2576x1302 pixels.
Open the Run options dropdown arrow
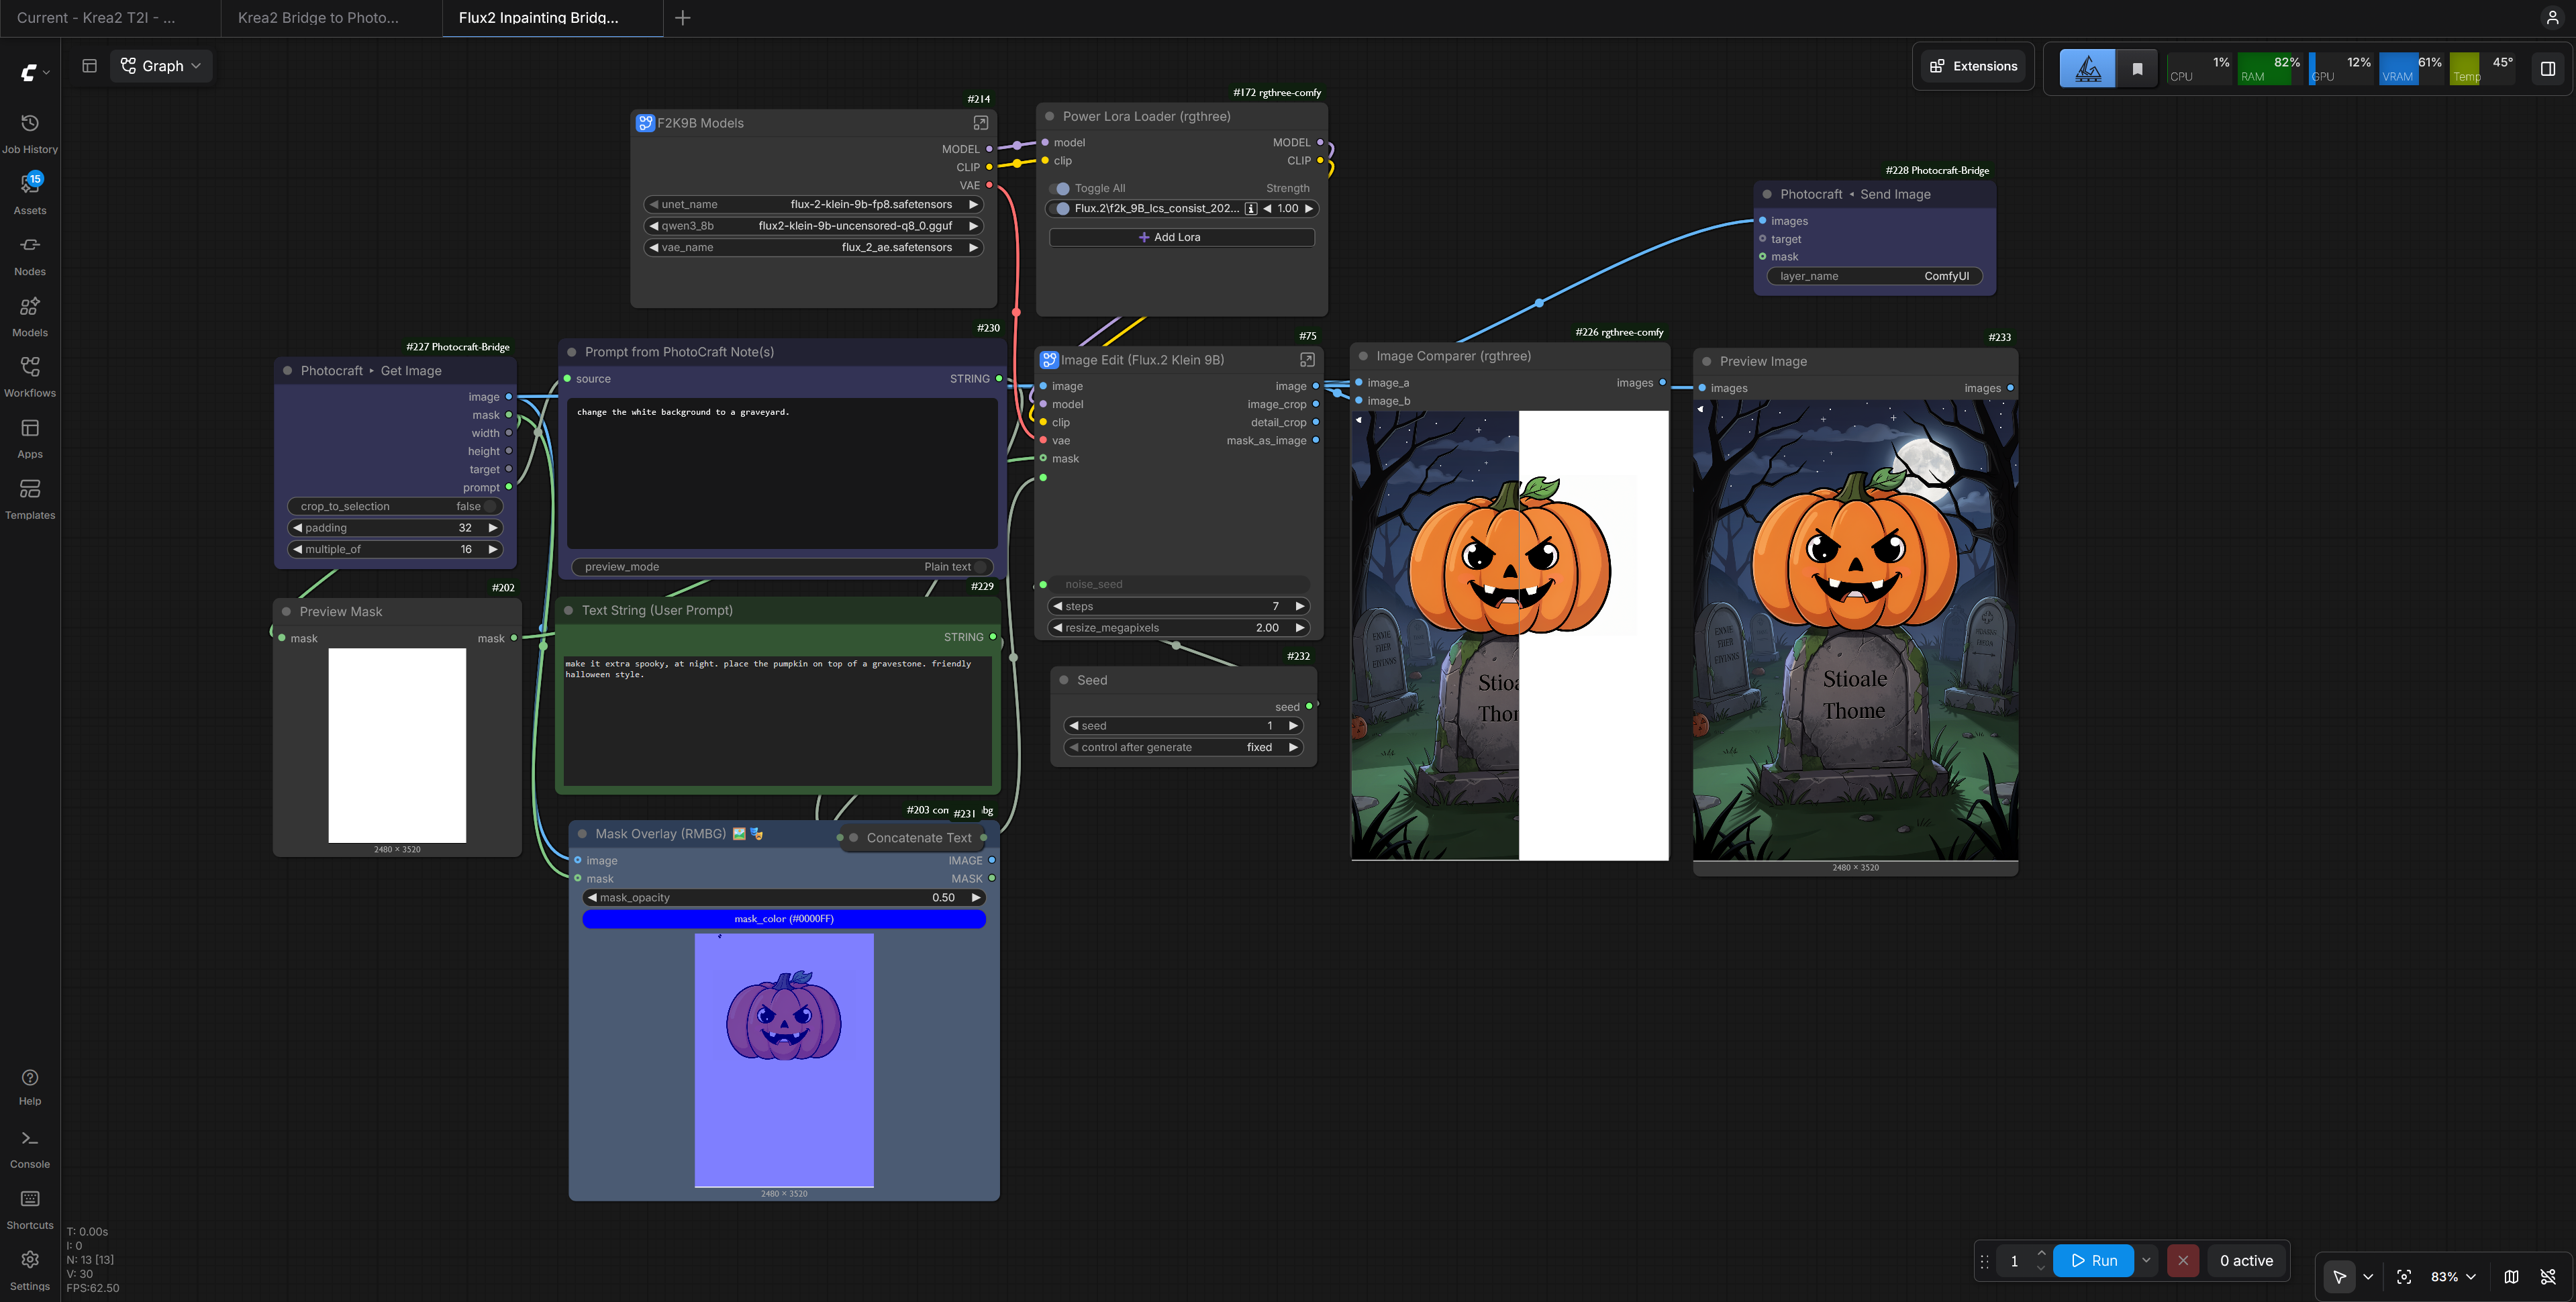2146,1260
